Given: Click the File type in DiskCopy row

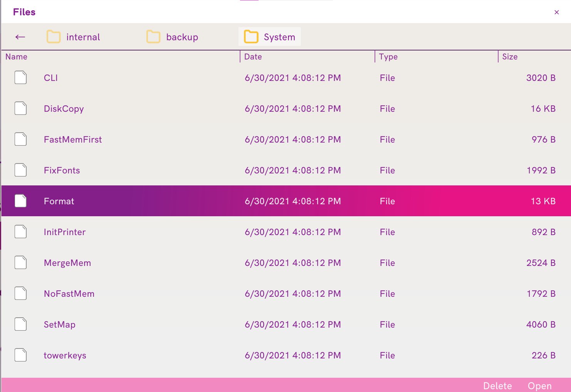Looking at the screenshot, I should pyautogui.click(x=387, y=109).
